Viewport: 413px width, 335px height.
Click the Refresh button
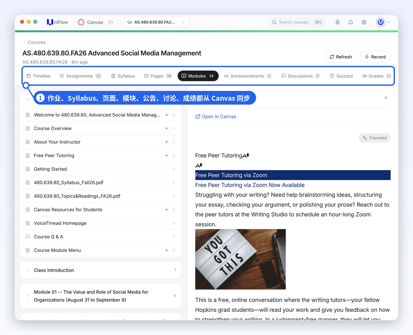click(x=341, y=57)
